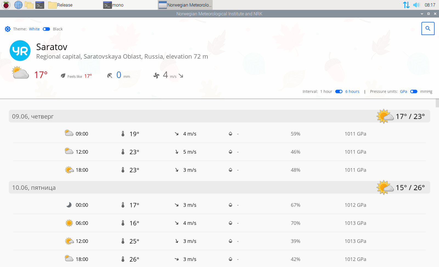The width and height of the screenshot is (439, 267).
Task: Click the weather icon for 10.06 18:00
Action: [x=69, y=258]
